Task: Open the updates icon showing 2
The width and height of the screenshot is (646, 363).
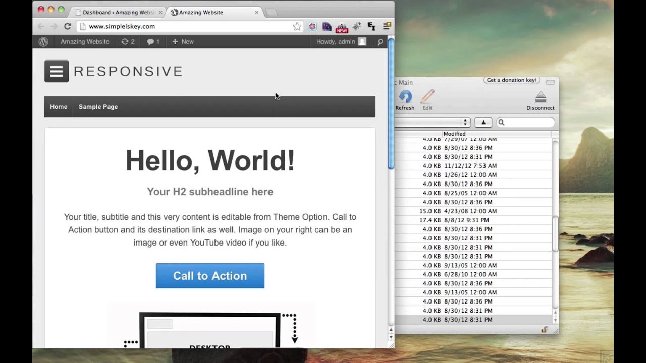Action: point(128,42)
